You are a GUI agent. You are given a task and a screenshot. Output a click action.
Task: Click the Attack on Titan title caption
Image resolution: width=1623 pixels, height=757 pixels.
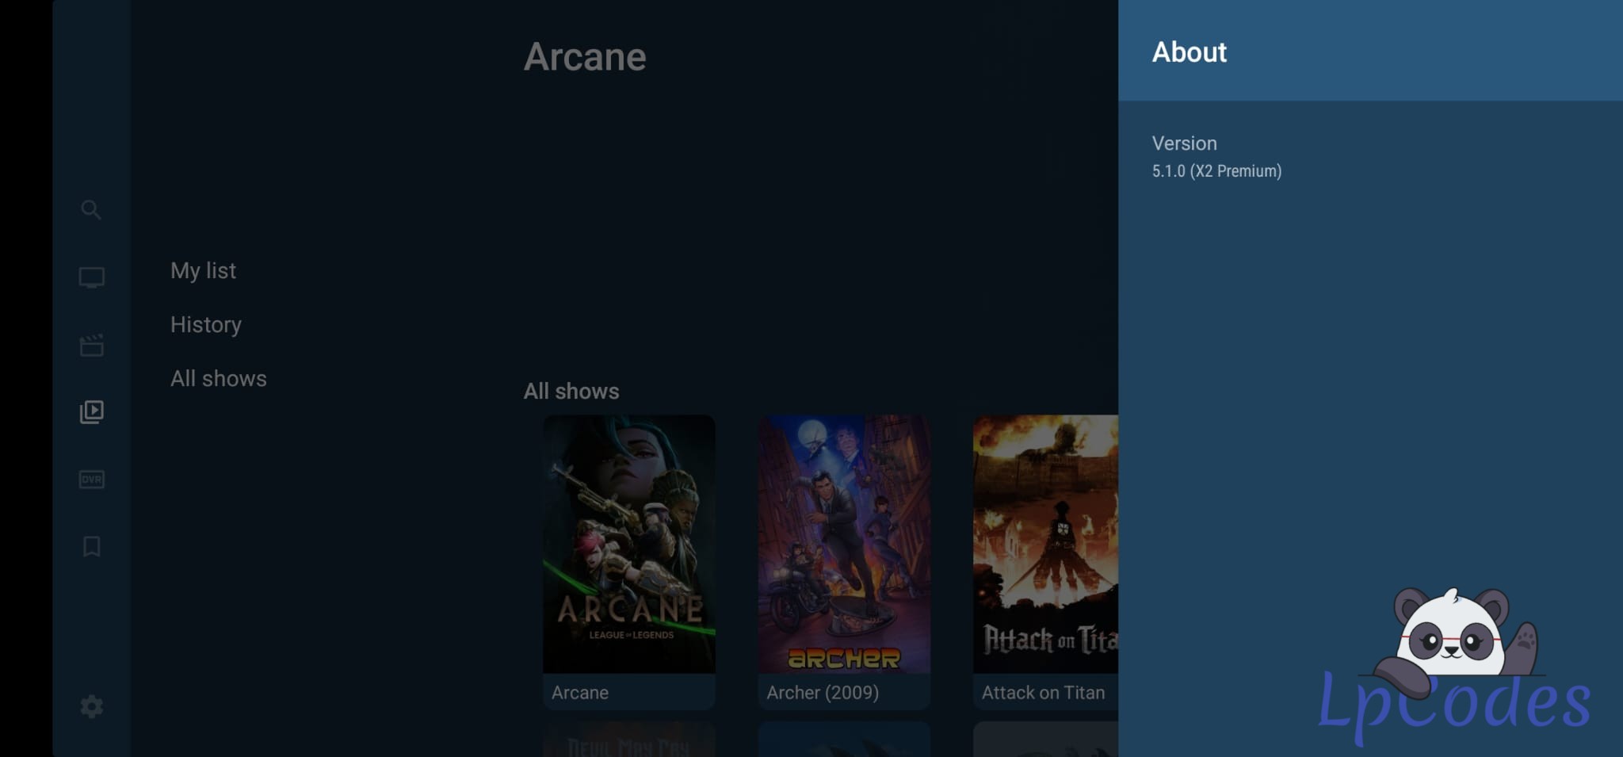pos(1042,692)
